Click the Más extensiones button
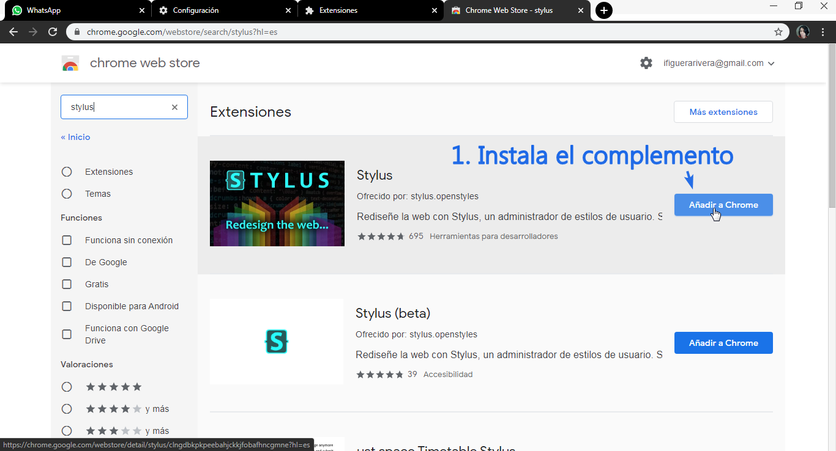The width and height of the screenshot is (836, 451). [x=723, y=112]
